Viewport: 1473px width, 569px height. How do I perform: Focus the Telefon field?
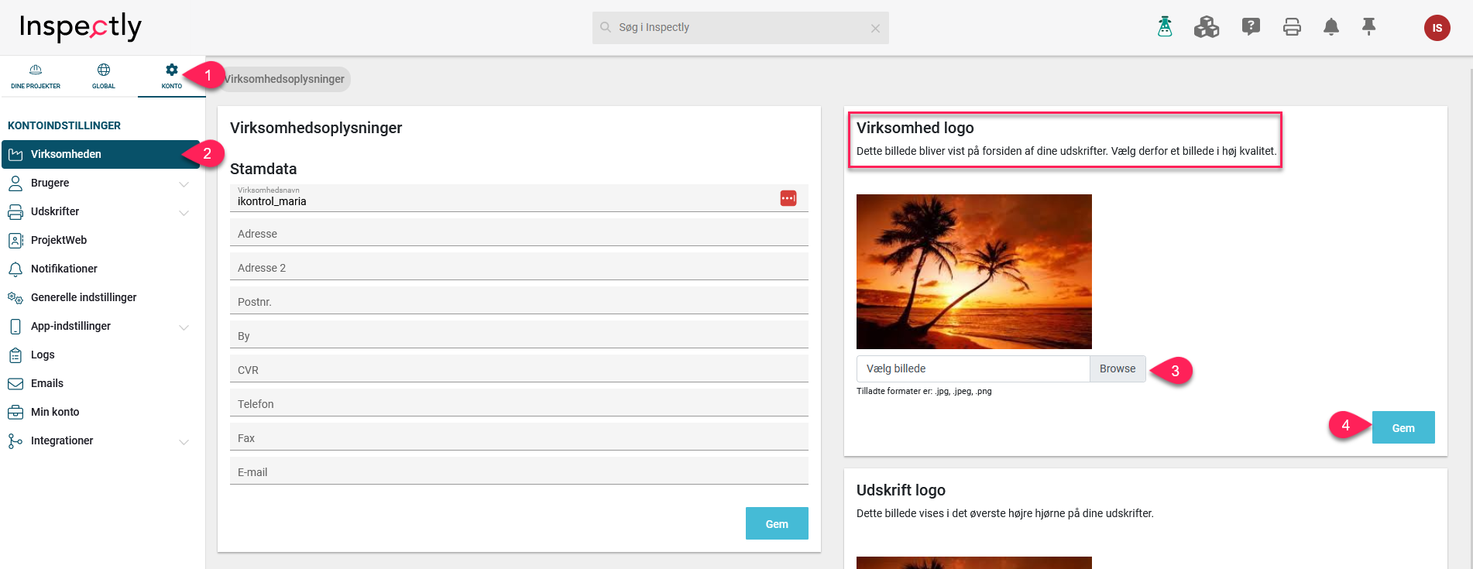pyautogui.click(x=519, y=403)
